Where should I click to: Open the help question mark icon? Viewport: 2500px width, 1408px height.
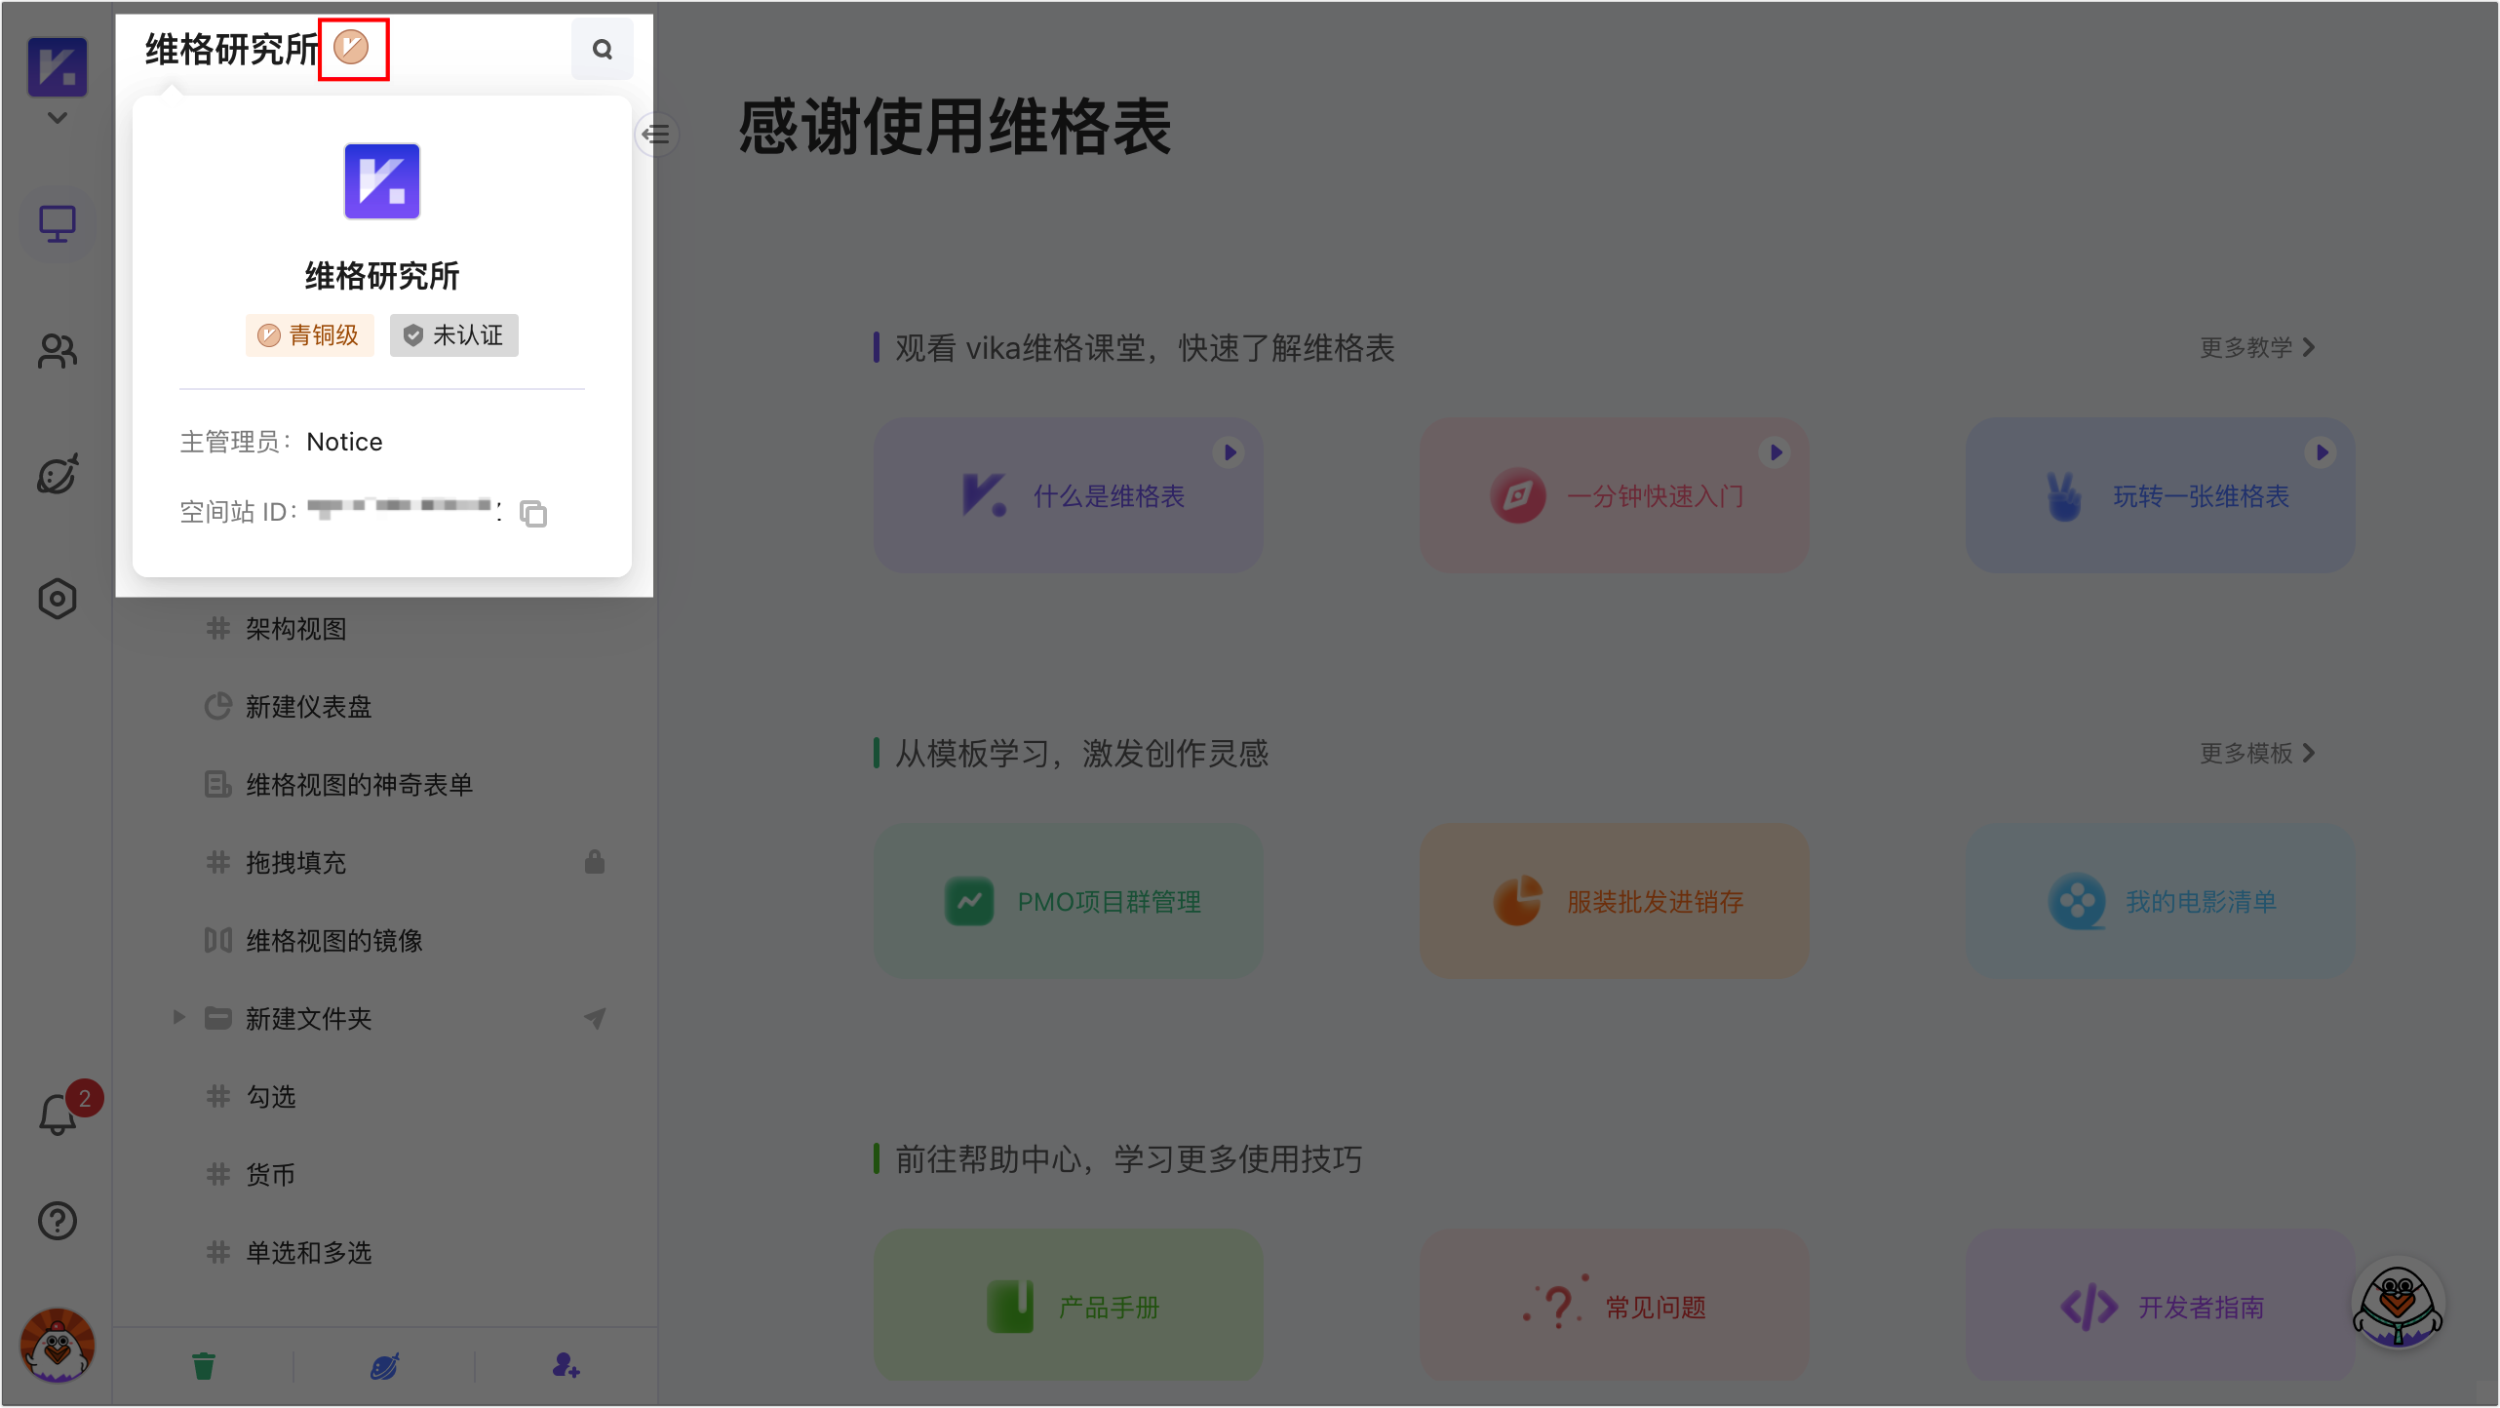(x=58, y=1221)
